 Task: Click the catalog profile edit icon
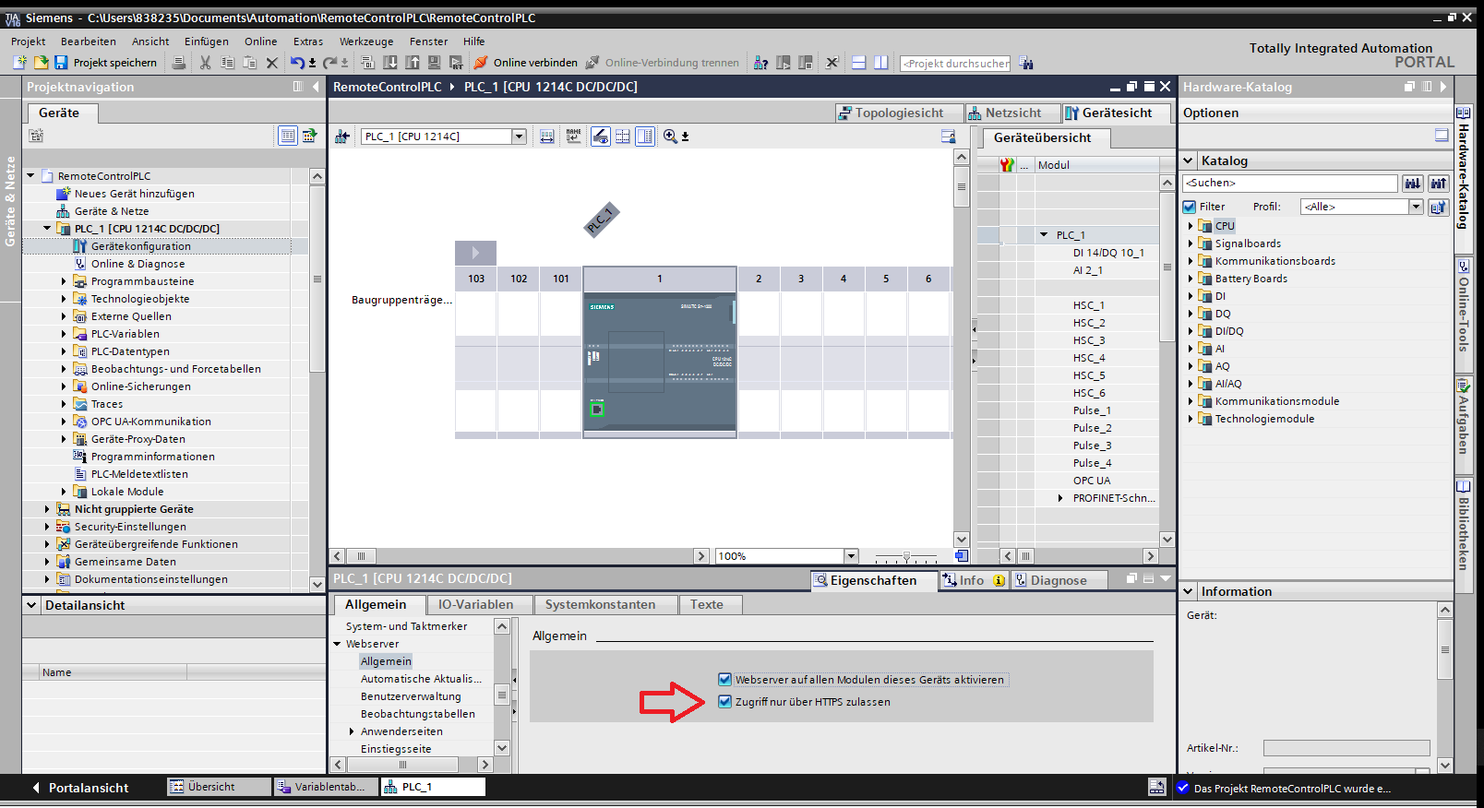pos(1438,207)
